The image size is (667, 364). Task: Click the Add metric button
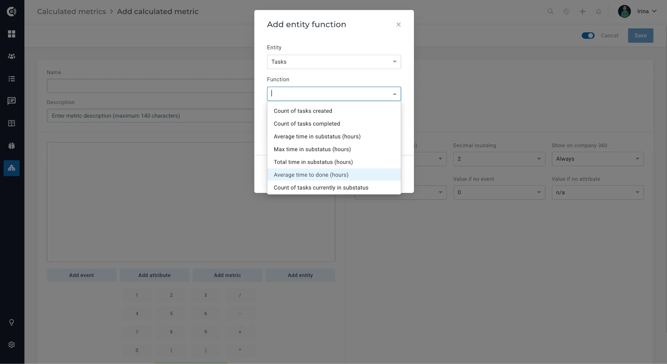(x=227, y=275)
